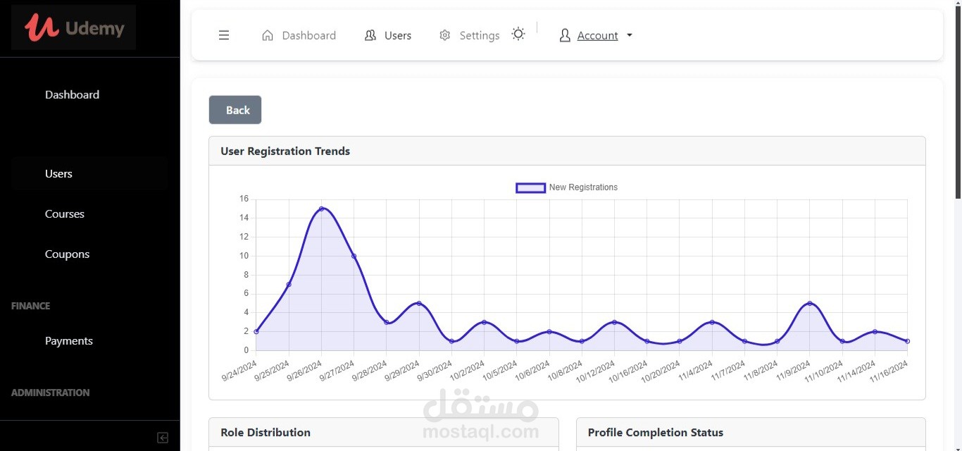Open Payments under Finance
Image resolution: width=962 pixels, height=451 pixels.
click(69, 340)
